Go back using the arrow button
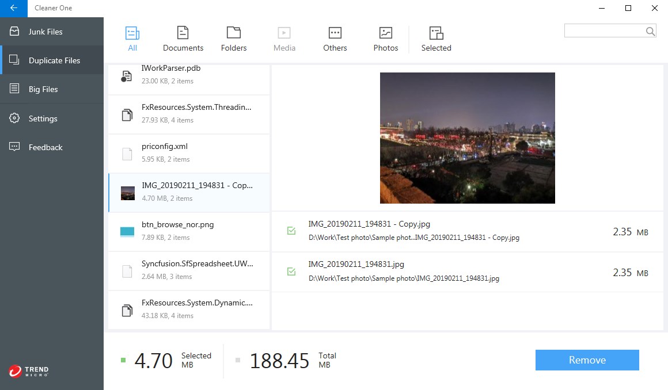This screenshot has width=668, height=390. [14, 8]
